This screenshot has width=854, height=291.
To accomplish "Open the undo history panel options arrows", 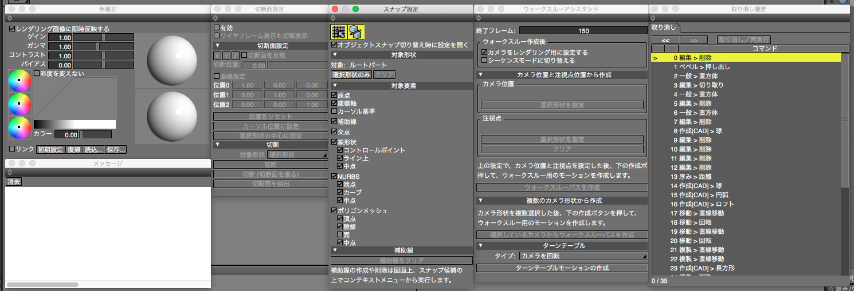I will coord(653,18).
